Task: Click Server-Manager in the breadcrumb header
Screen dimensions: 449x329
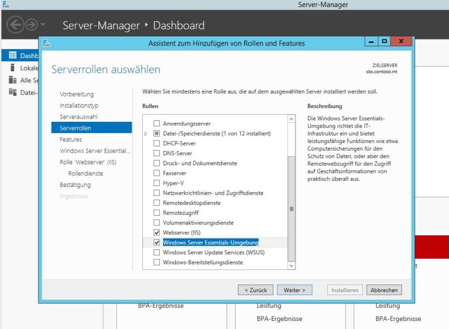Action: [101, 25]
